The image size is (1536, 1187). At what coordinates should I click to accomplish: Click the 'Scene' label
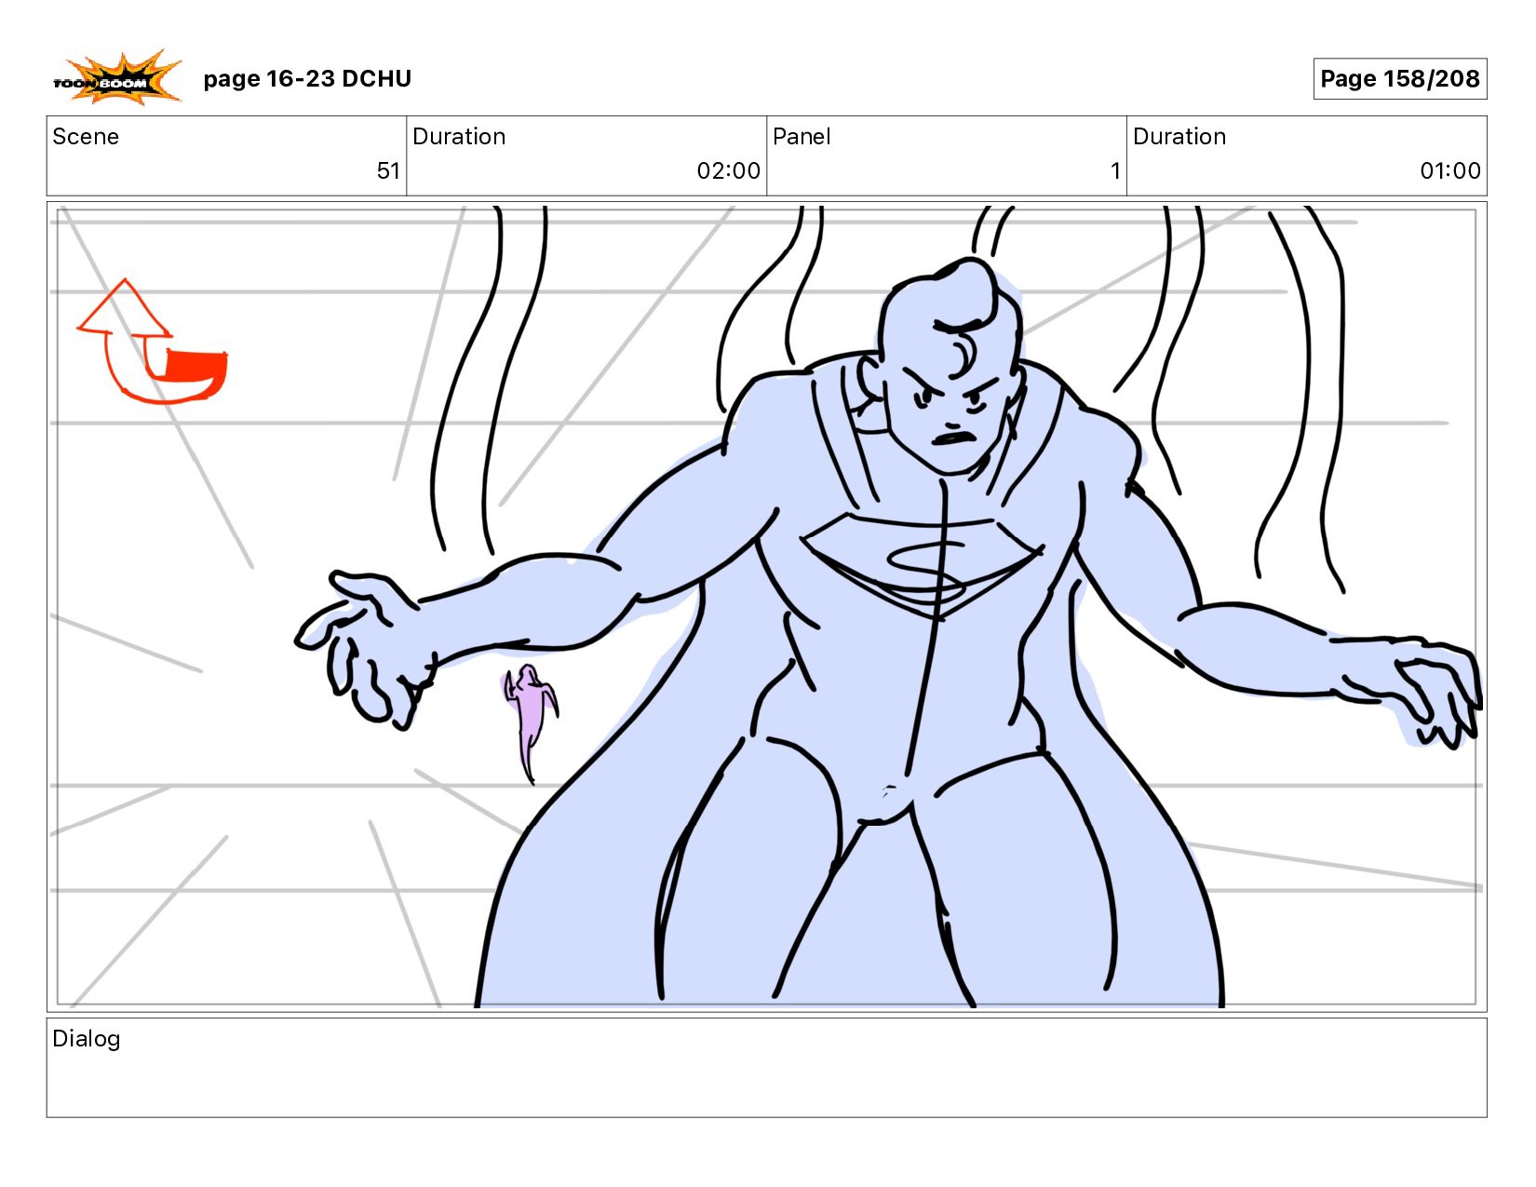86,137
